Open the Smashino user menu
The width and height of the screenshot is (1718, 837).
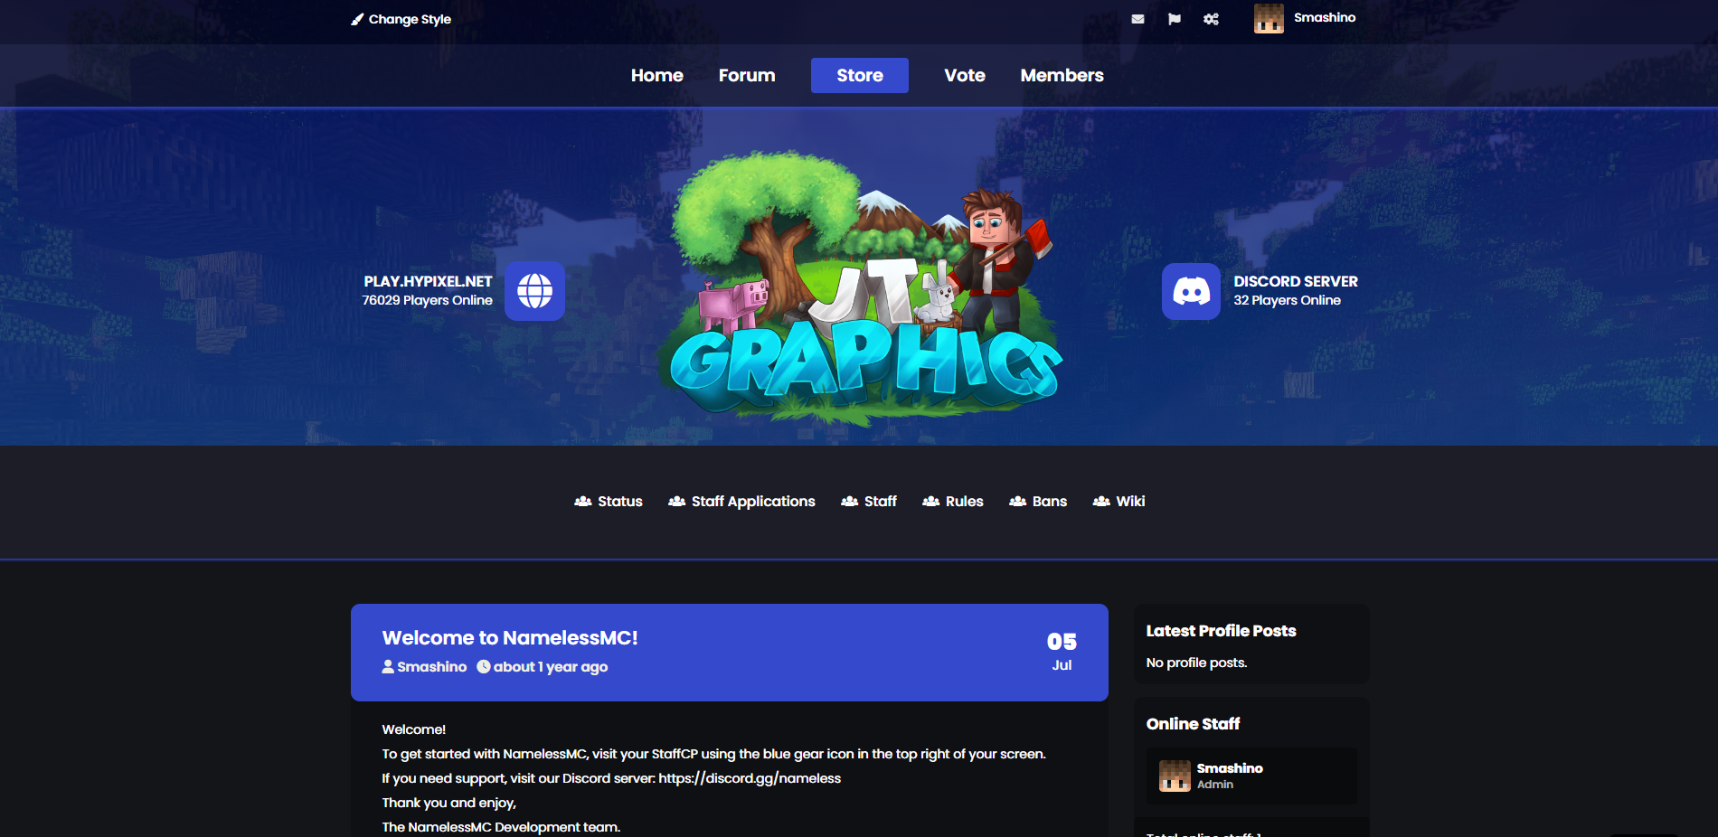coord(1325,17)
